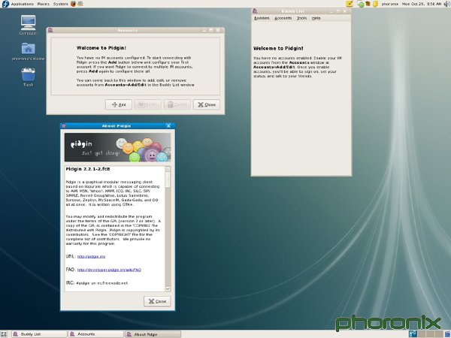Switch to Accounts taskbar button
Screen dimensions: 451x338
click(96, 334)
